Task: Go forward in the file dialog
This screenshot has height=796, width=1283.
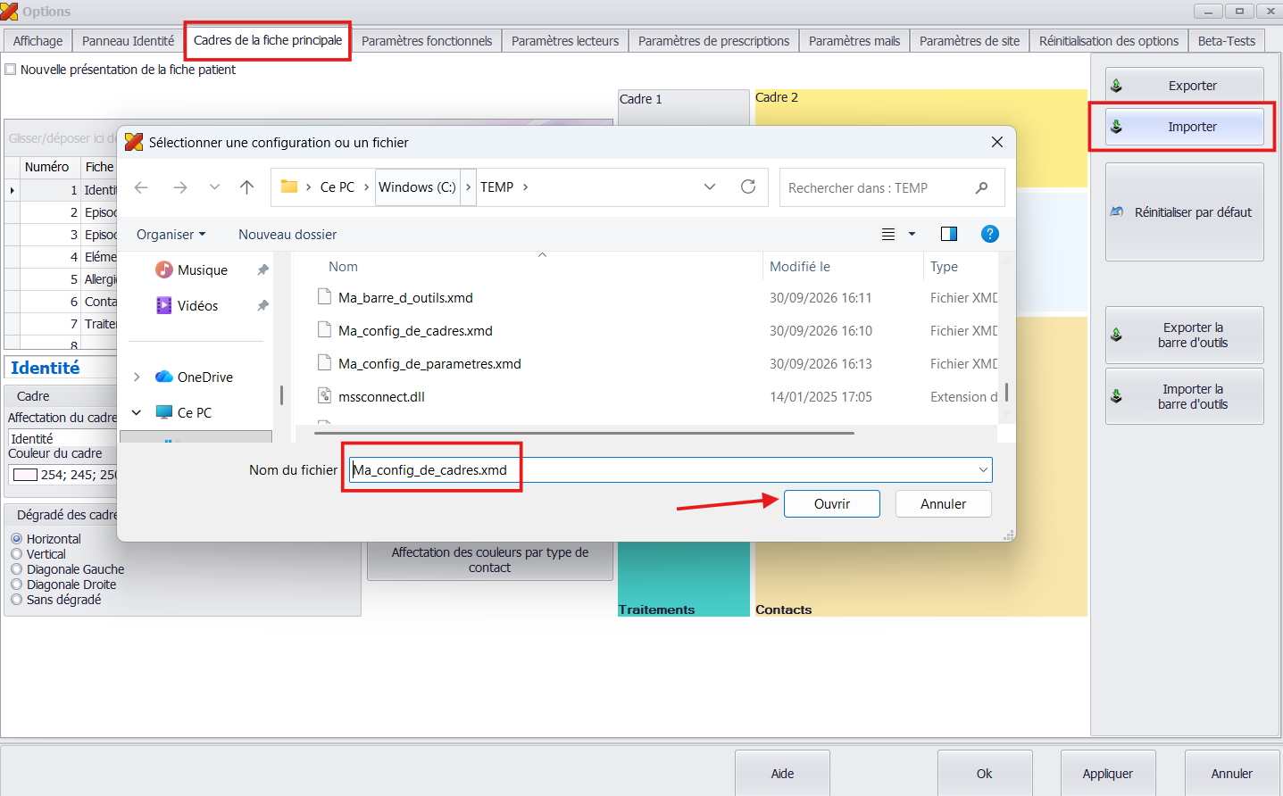Action: [x=180, y=187]
